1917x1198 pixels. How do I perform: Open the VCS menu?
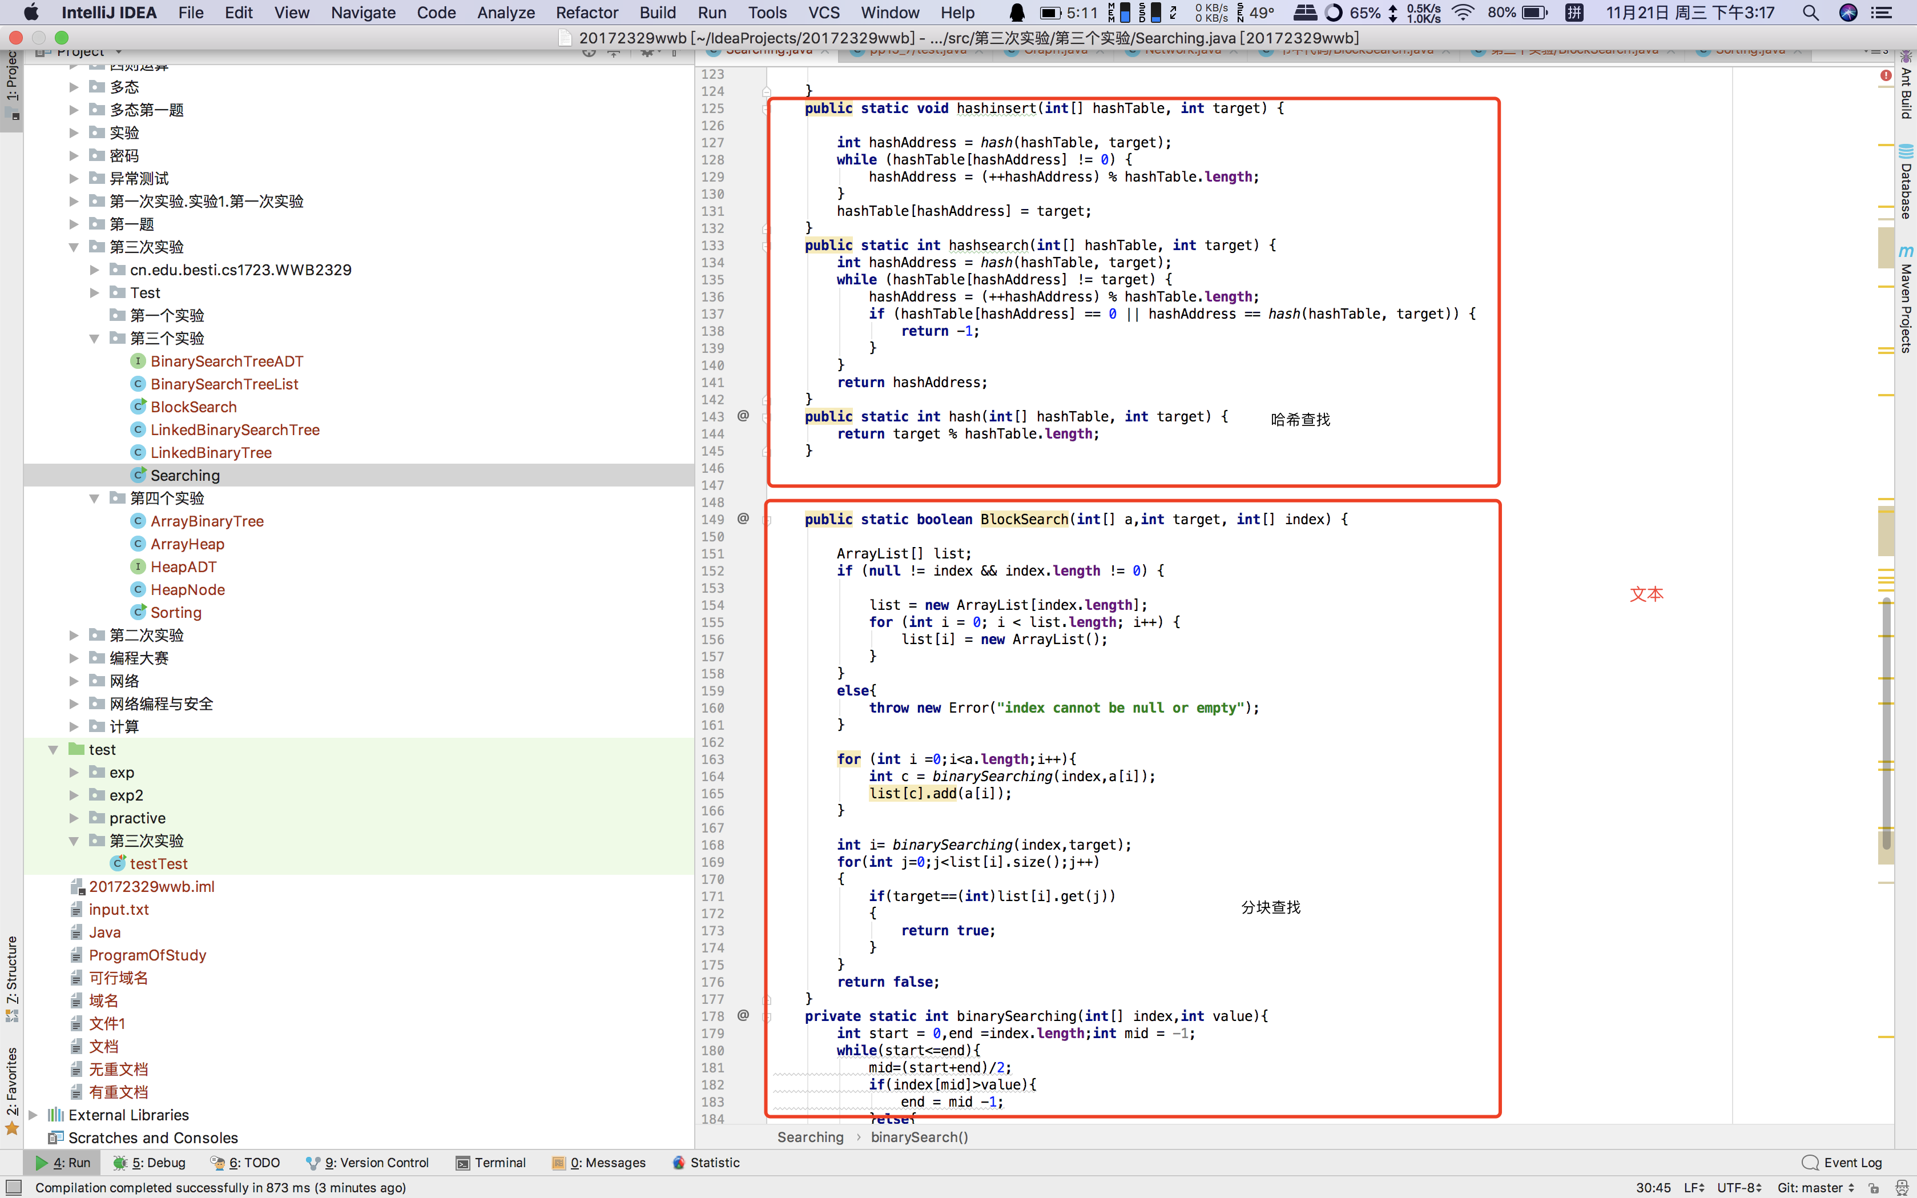[x=824, y=13]
